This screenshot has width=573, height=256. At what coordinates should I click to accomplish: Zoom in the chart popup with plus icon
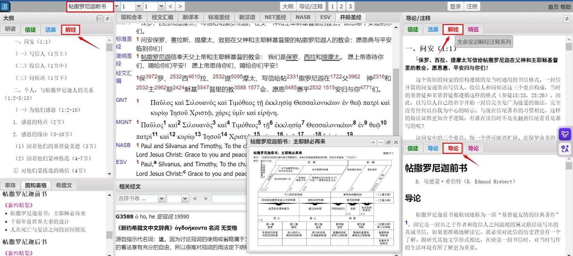373,142
